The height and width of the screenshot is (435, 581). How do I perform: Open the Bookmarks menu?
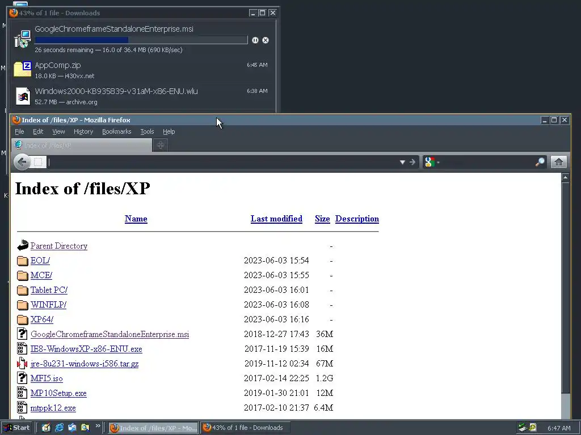click(117, 131)
